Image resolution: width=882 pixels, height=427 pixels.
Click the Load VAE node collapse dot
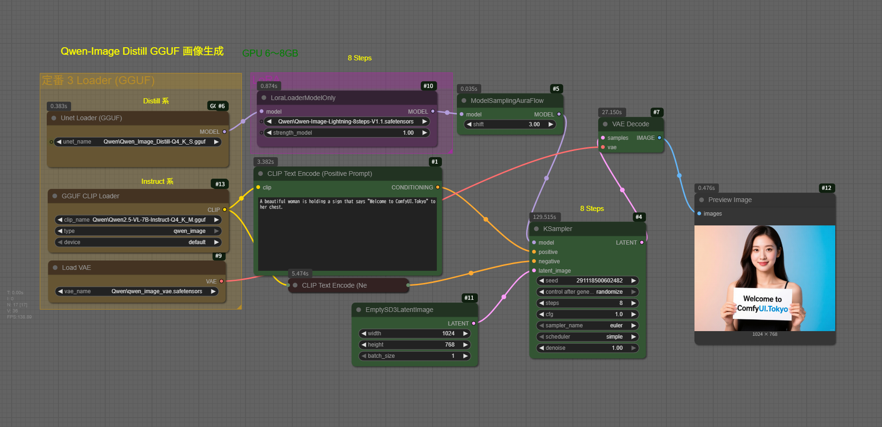click(55, 268)
